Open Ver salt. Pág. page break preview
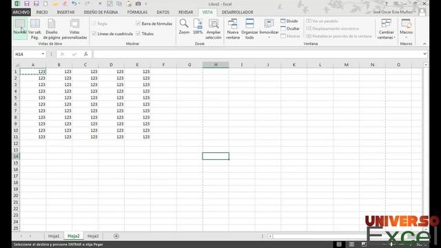This screenshot has width=441, height=248. 34,29
